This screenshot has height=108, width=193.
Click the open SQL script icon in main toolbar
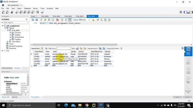pos(8,12)
